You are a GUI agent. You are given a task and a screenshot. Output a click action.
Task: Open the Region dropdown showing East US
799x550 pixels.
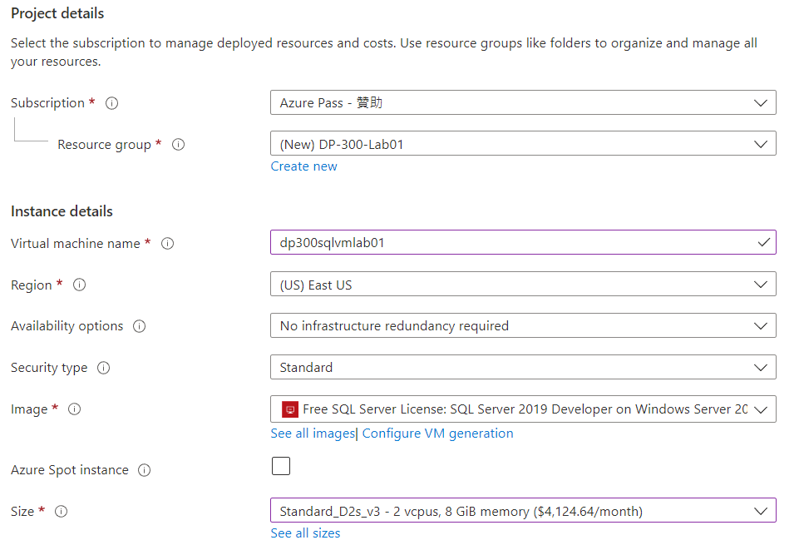[x=522, y=285]
